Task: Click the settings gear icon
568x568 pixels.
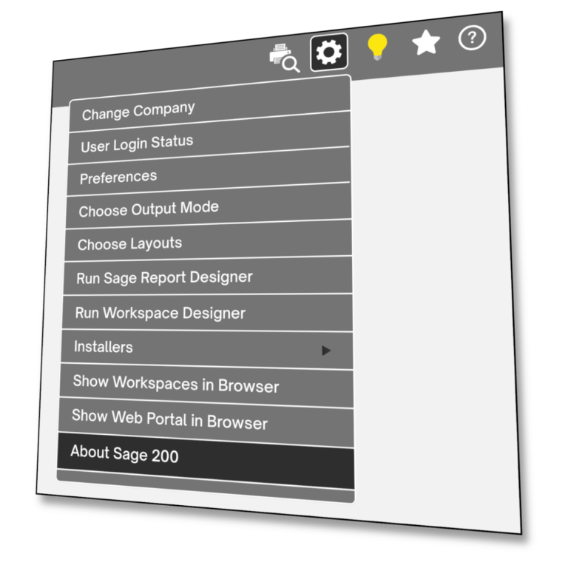Action: pos(329,53)
